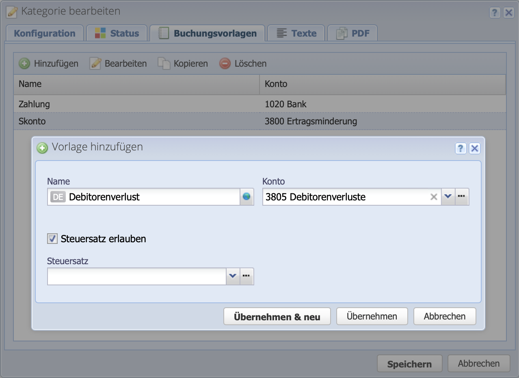Viewport: 519px width, 378px height.
Task: Toggle the Steuersatz erlauben checkbox
Action: click(52, 239)
